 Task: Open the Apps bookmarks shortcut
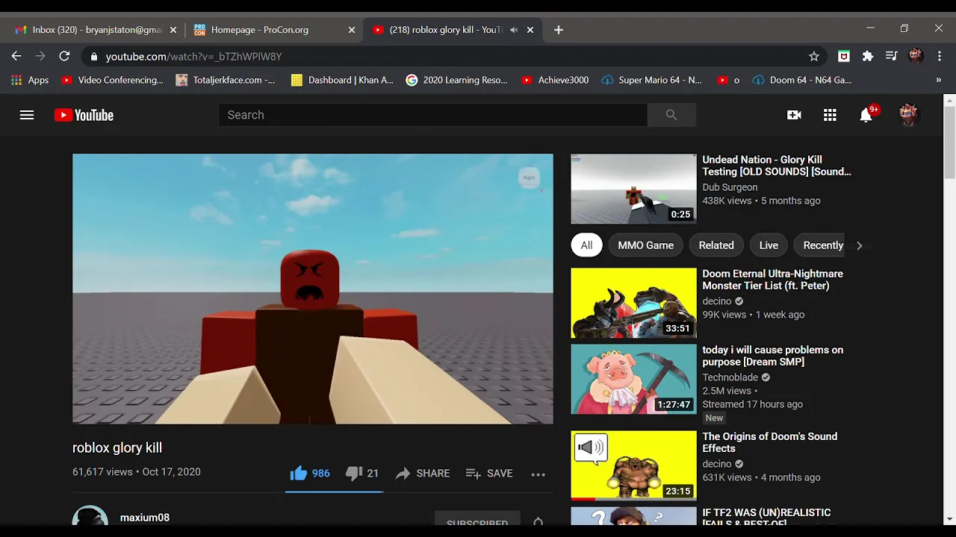coord(30,80)
